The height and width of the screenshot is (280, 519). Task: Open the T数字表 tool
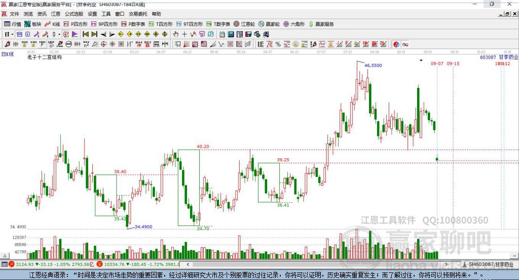click(x=218, y=24)
